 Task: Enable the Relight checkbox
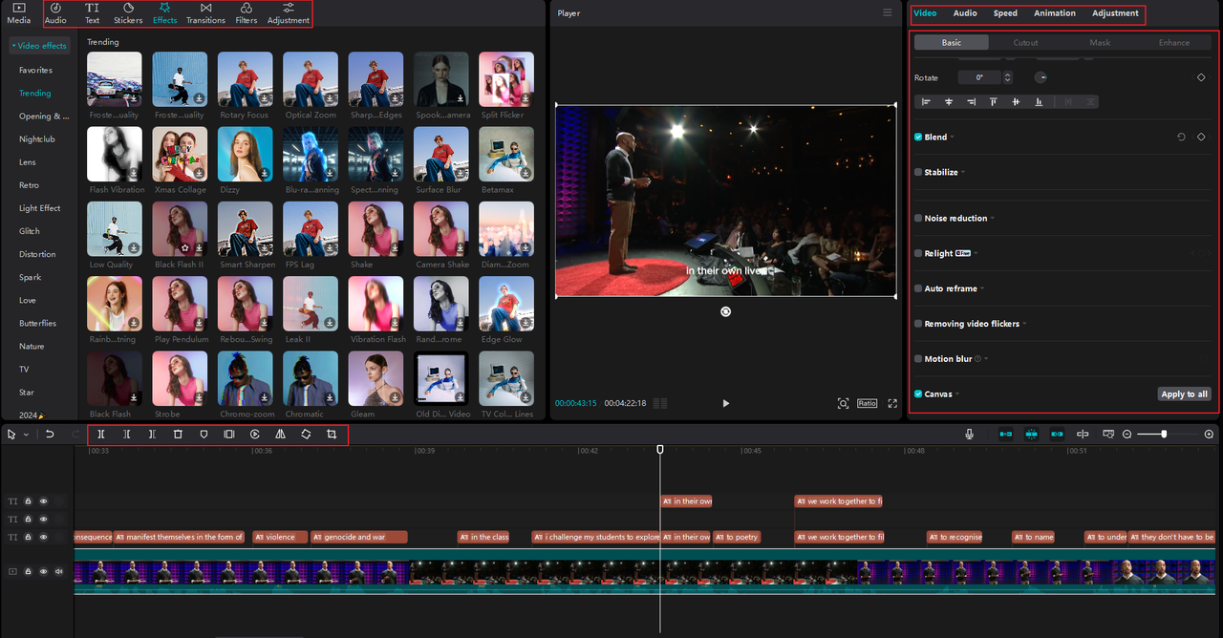pos(918,253)
